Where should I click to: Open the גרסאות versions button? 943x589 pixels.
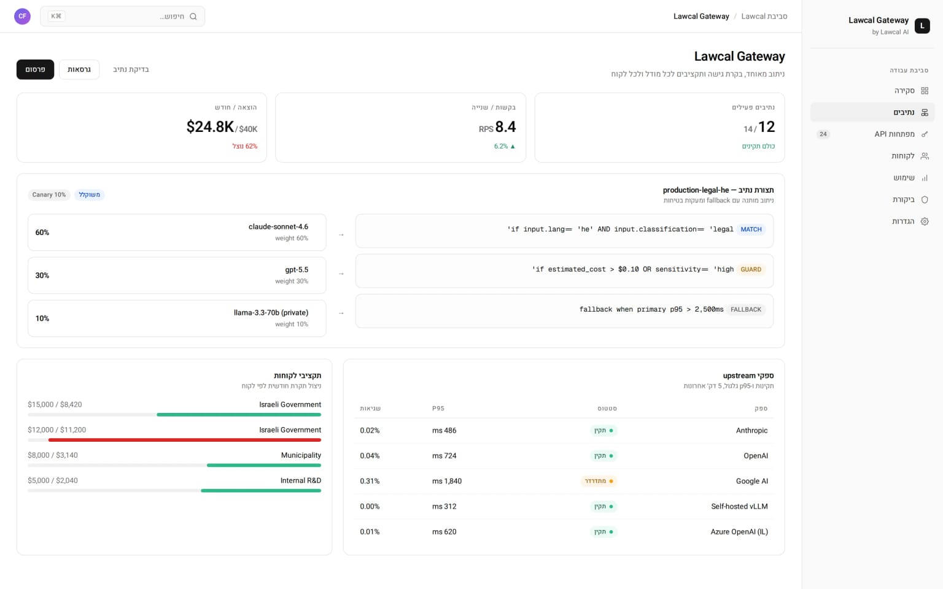[x=79, y=69]
